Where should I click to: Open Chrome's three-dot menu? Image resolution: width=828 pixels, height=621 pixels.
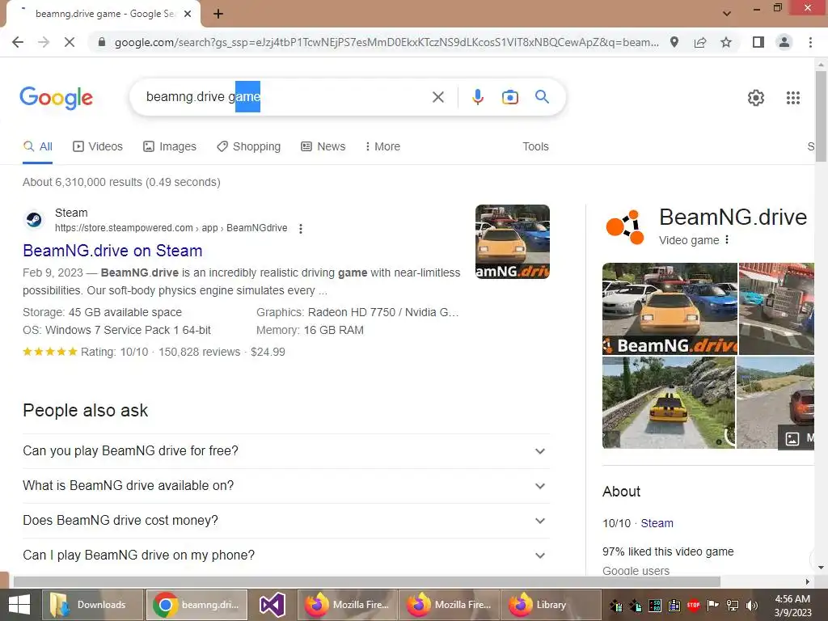[810, 42]
